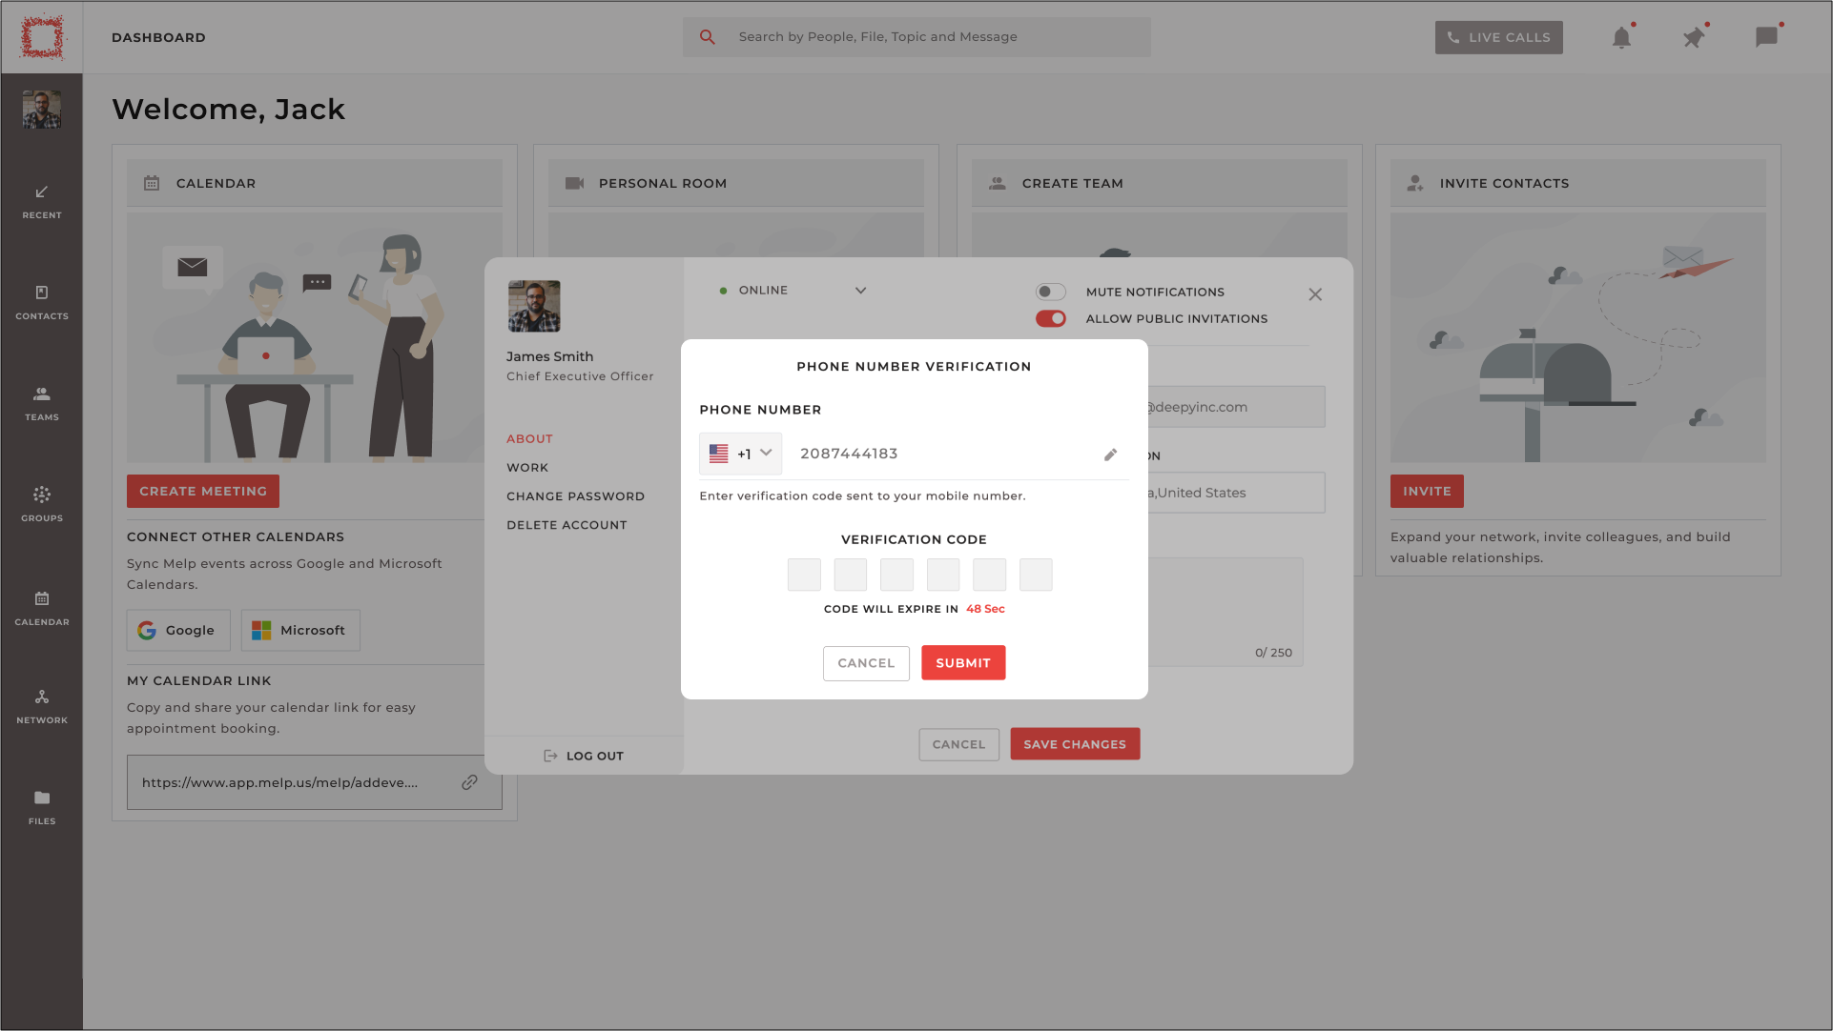Toggle Mute Notifications switch off
The width and height of the screenshot is (1833, 1031).
pos(1050,292)
